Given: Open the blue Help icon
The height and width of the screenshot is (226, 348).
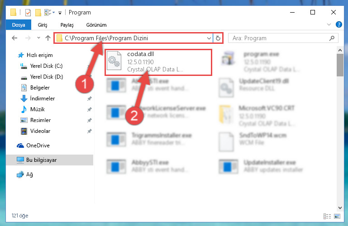Looking at the screenshot, I should (339, 24).
